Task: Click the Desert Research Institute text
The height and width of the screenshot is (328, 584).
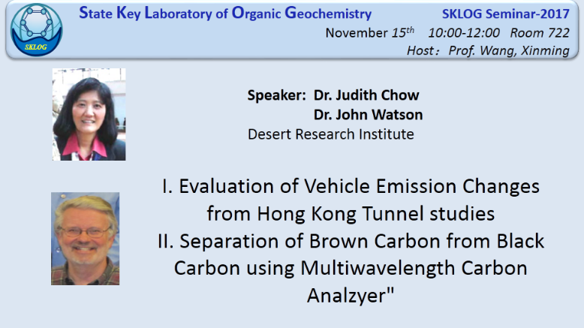Action: pos(331,134)
